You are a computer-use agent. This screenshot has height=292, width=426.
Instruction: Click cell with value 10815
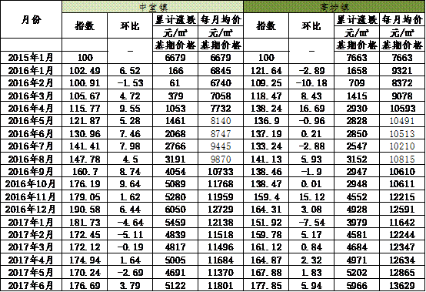coord(402,159)
